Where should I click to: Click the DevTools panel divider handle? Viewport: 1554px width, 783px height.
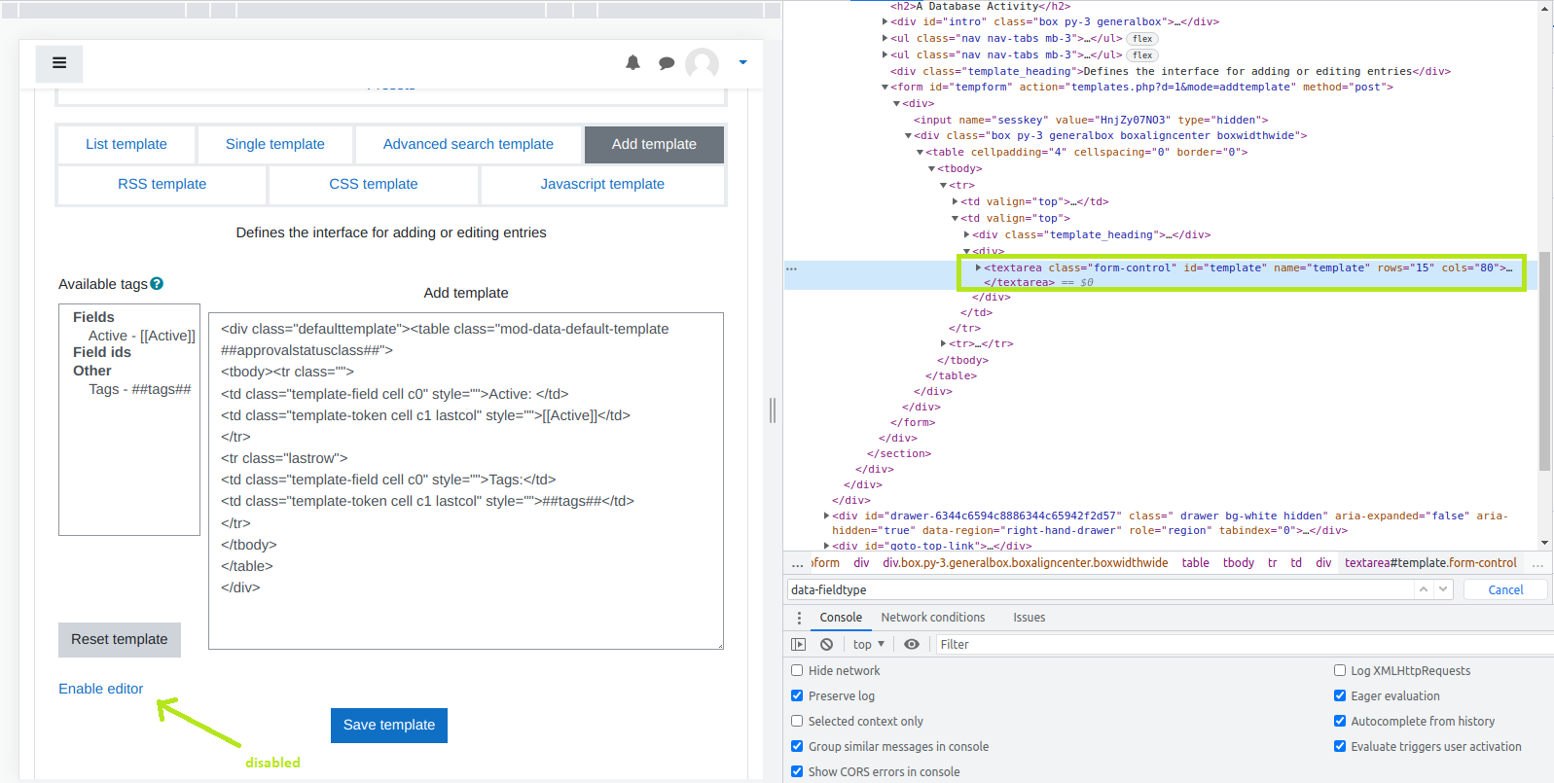773,410
